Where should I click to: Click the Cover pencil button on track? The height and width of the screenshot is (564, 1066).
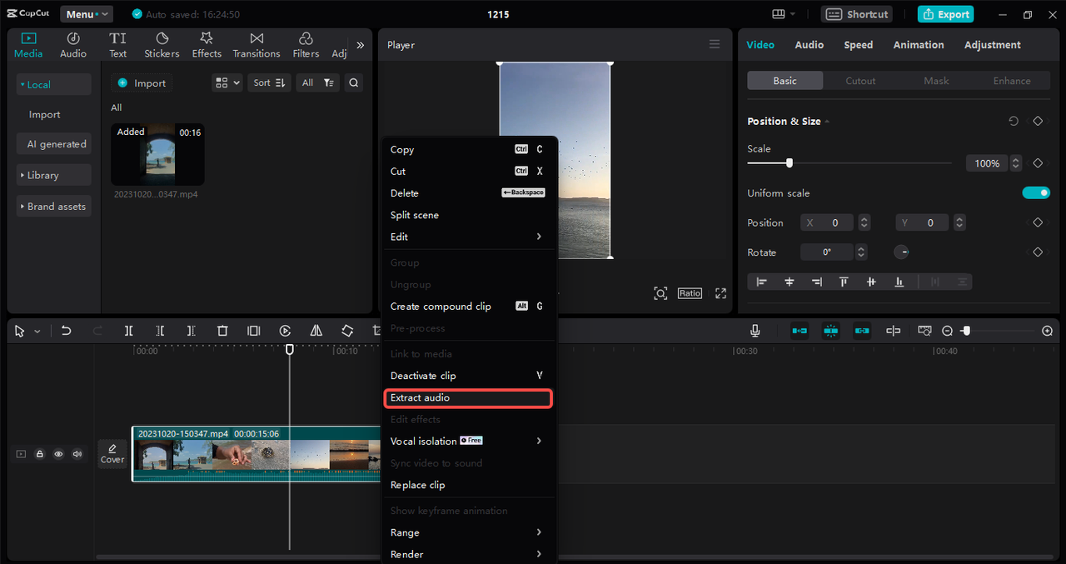[x=112, y=453]
